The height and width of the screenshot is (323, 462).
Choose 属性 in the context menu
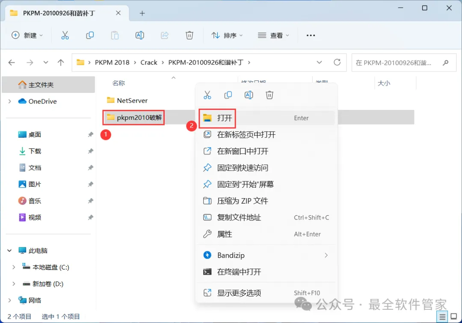267,234
